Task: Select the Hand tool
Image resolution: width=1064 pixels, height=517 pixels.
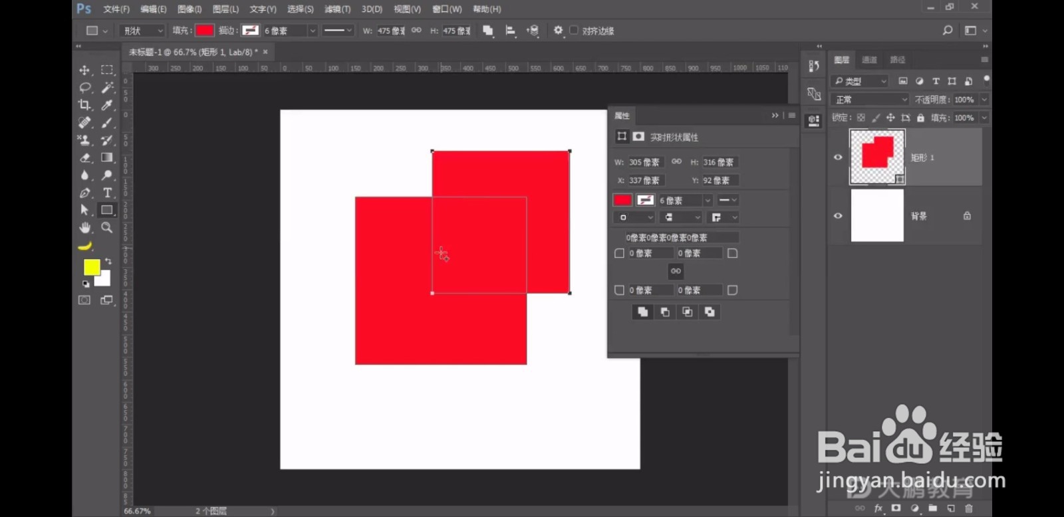Action: click(x=84, y=227)
